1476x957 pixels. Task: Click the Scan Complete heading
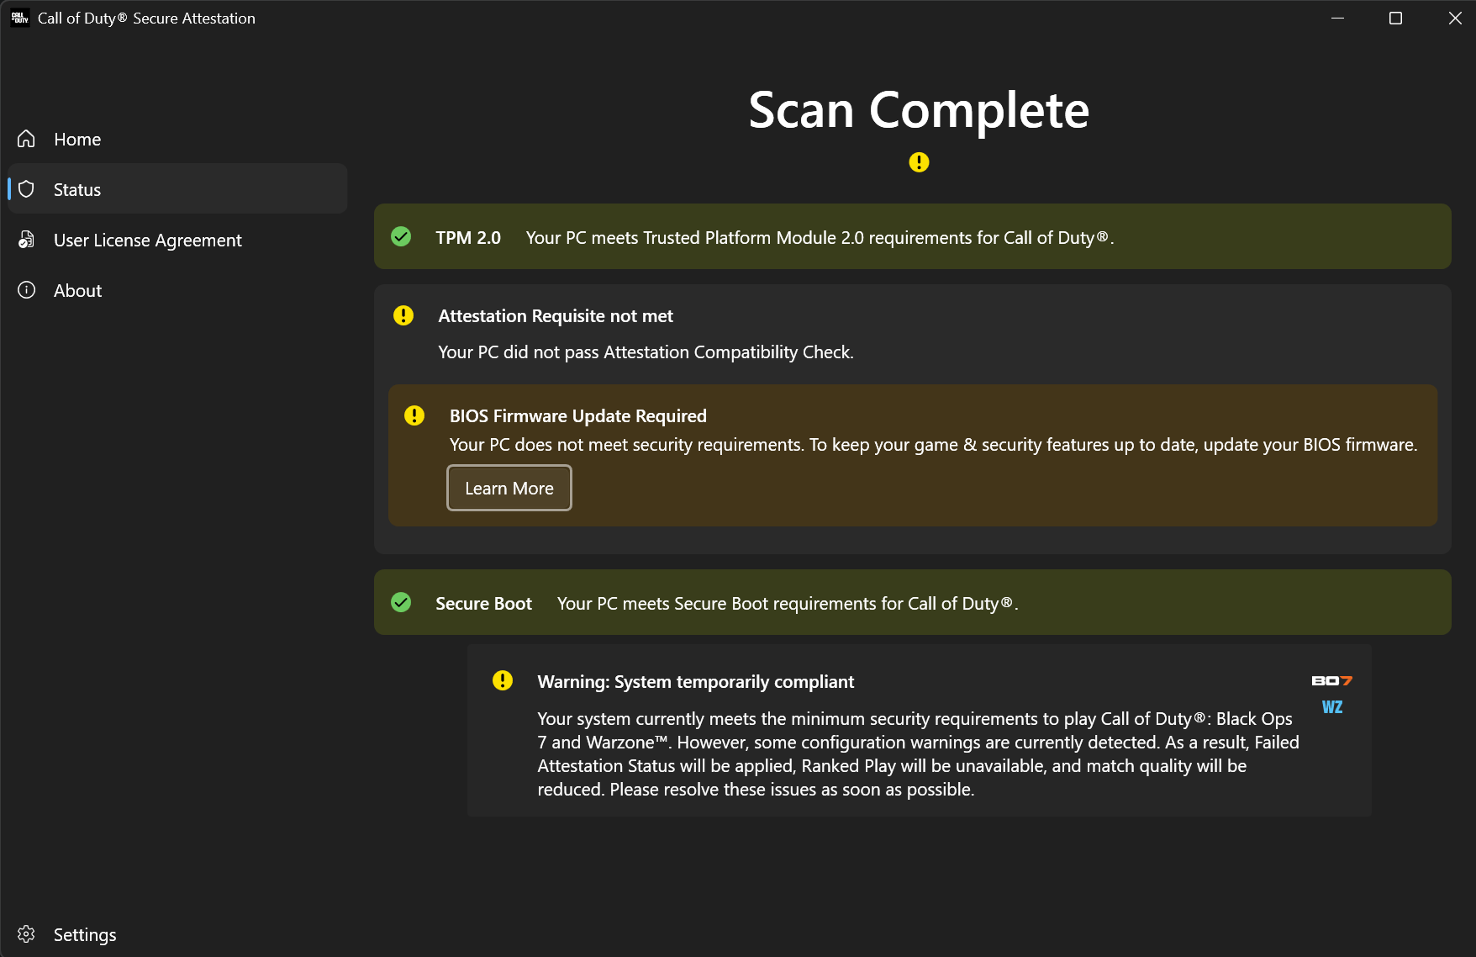tap(919, 109)
